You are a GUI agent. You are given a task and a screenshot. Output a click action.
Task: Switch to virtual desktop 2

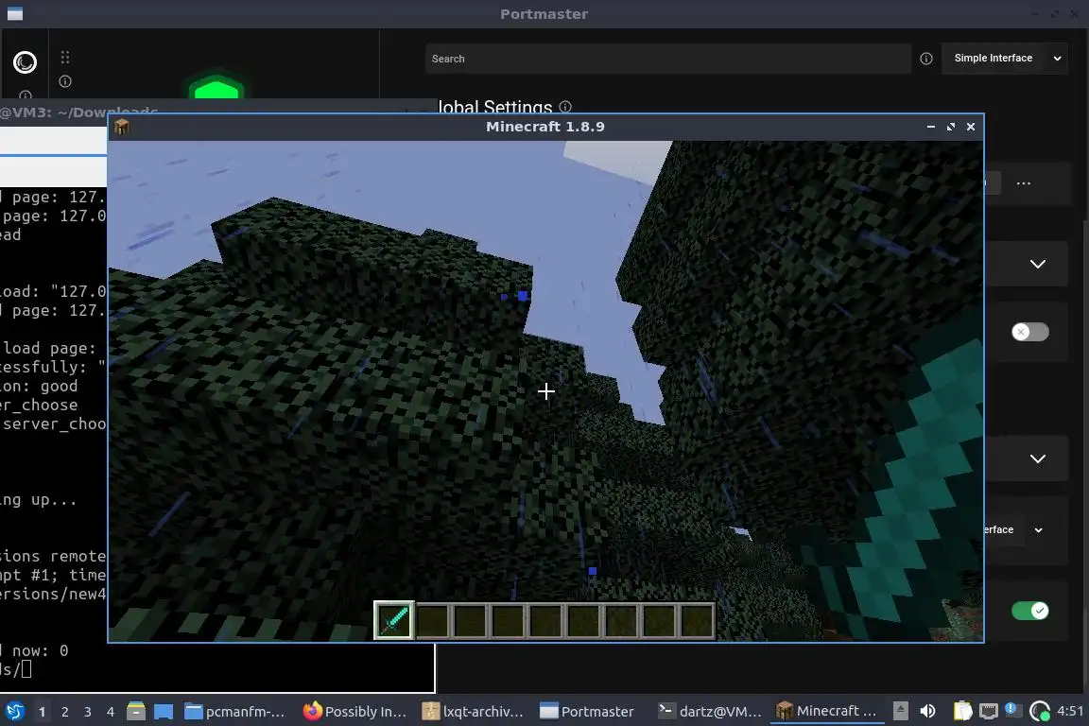[x=64, y=712]
